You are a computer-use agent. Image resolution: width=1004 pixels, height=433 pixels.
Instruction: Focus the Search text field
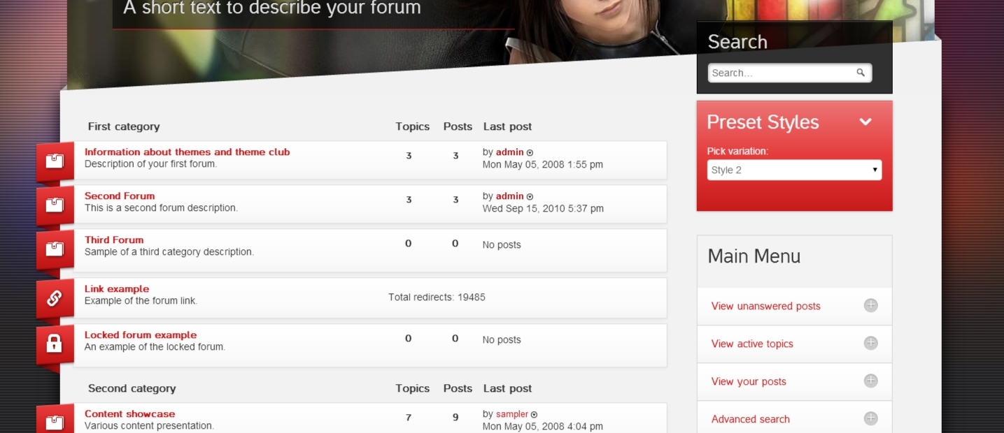point(780,73)
